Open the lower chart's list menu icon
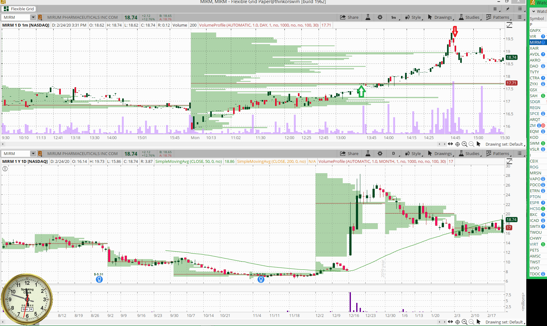 520,154
